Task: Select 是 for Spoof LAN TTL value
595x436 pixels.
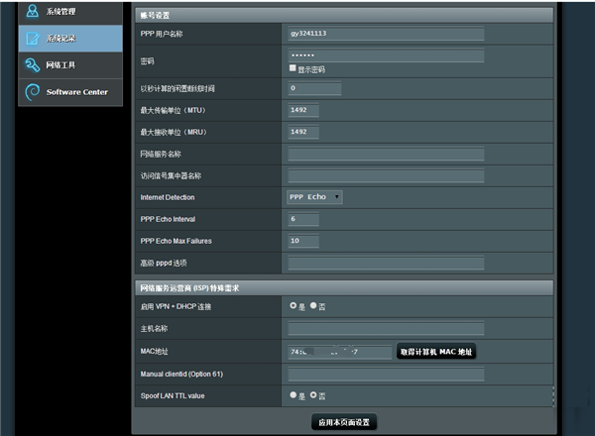Action: (294, 394)
